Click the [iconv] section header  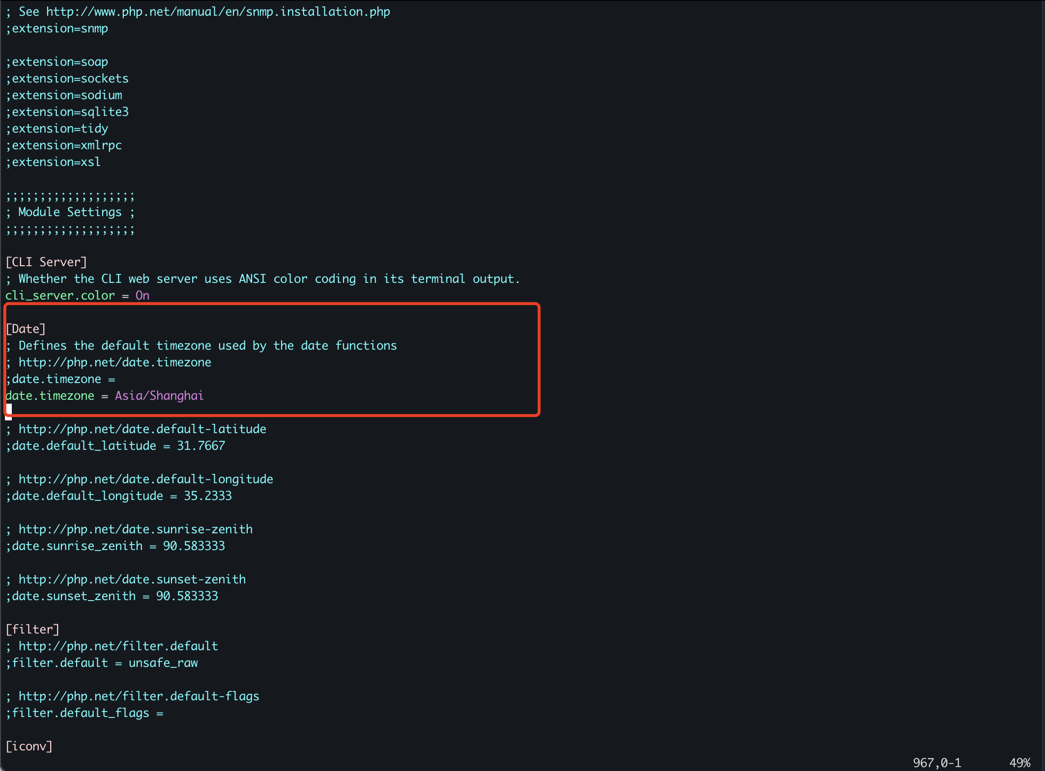29,746
